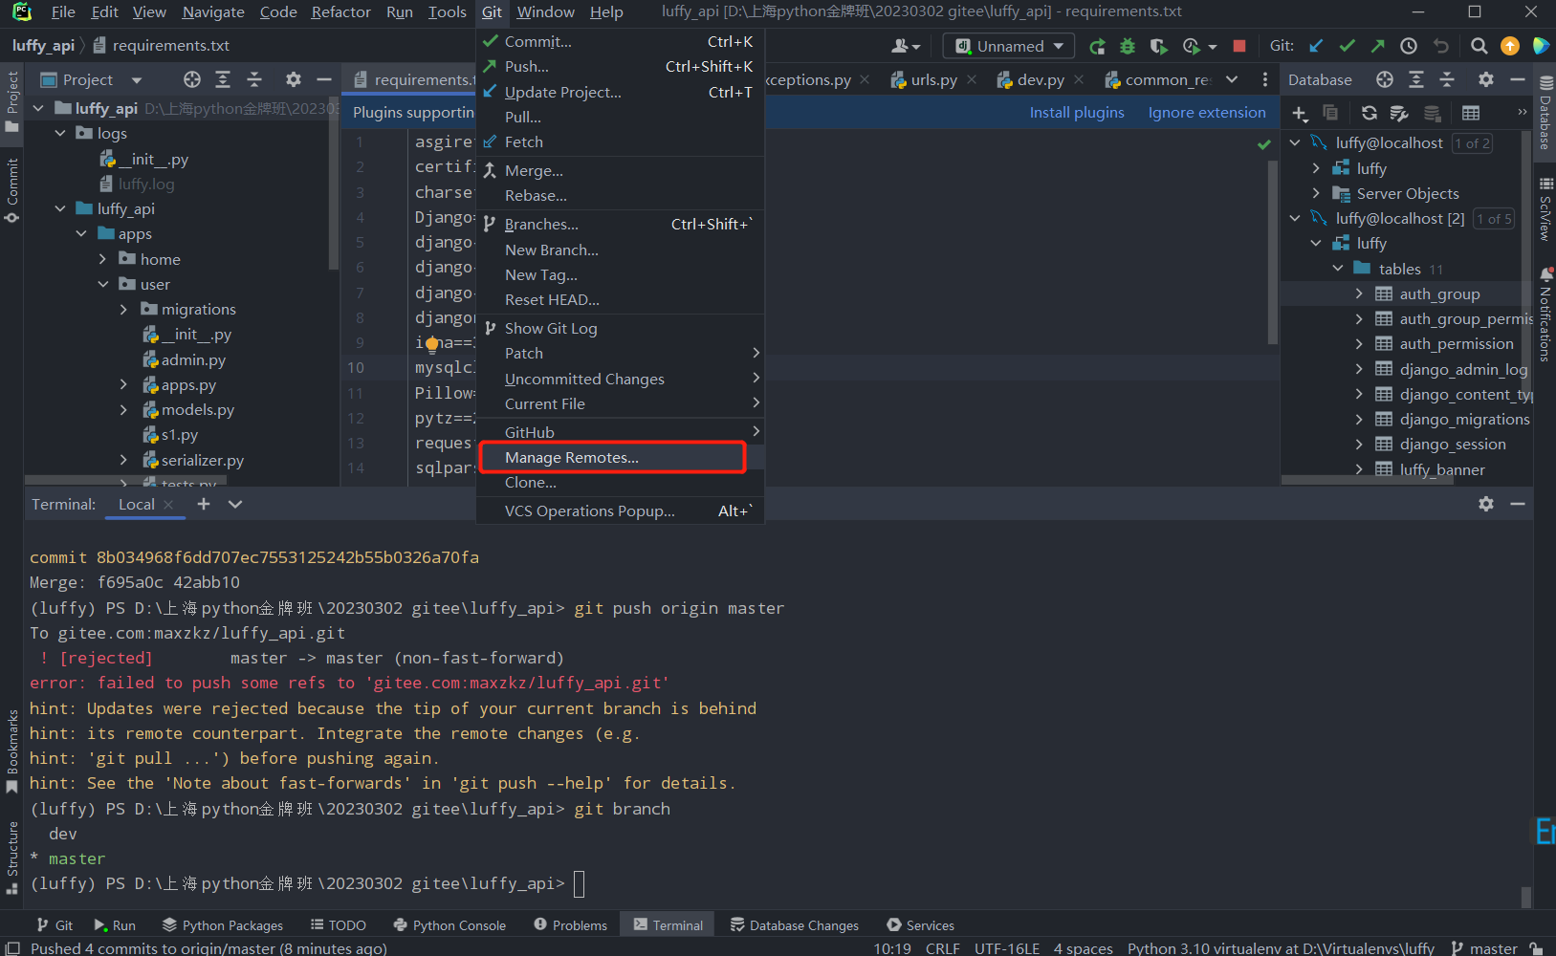This screenshot has height=956, width=1556.
Task: Select Show Git Log menu entry
Action: [x=620, y=329]
